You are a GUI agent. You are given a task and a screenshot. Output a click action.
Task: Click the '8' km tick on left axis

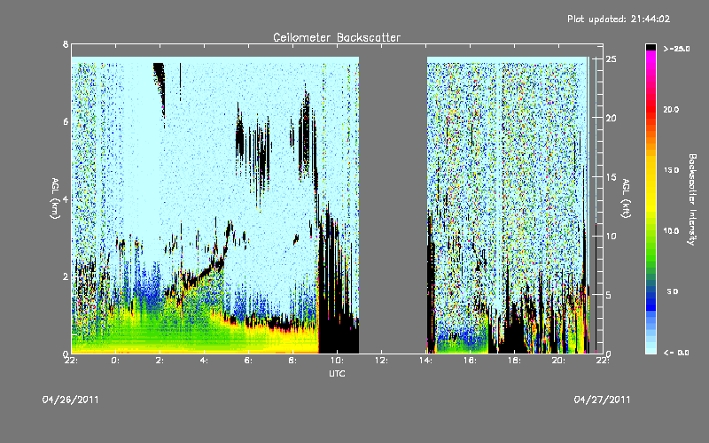[x=66, y=44]
